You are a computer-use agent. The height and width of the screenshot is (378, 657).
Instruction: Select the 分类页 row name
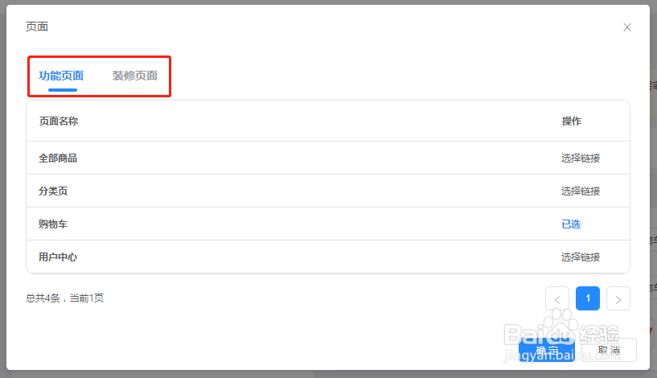53,191
